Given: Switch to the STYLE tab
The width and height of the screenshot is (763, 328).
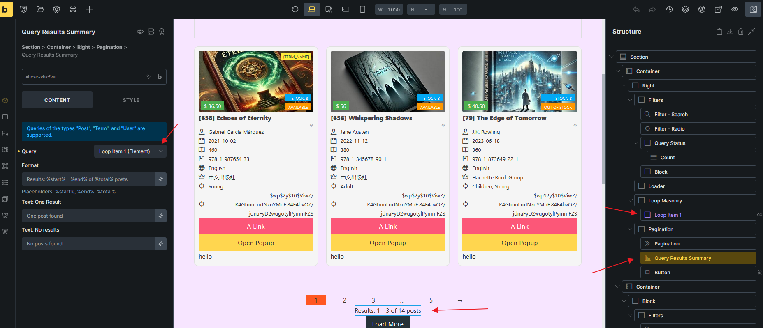Looking at the screenshot, I should tap(131, 100).
